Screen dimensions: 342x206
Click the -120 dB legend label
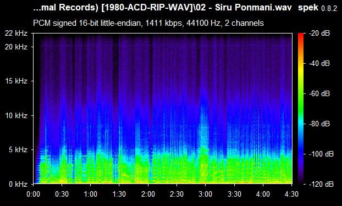pos(321,184)
